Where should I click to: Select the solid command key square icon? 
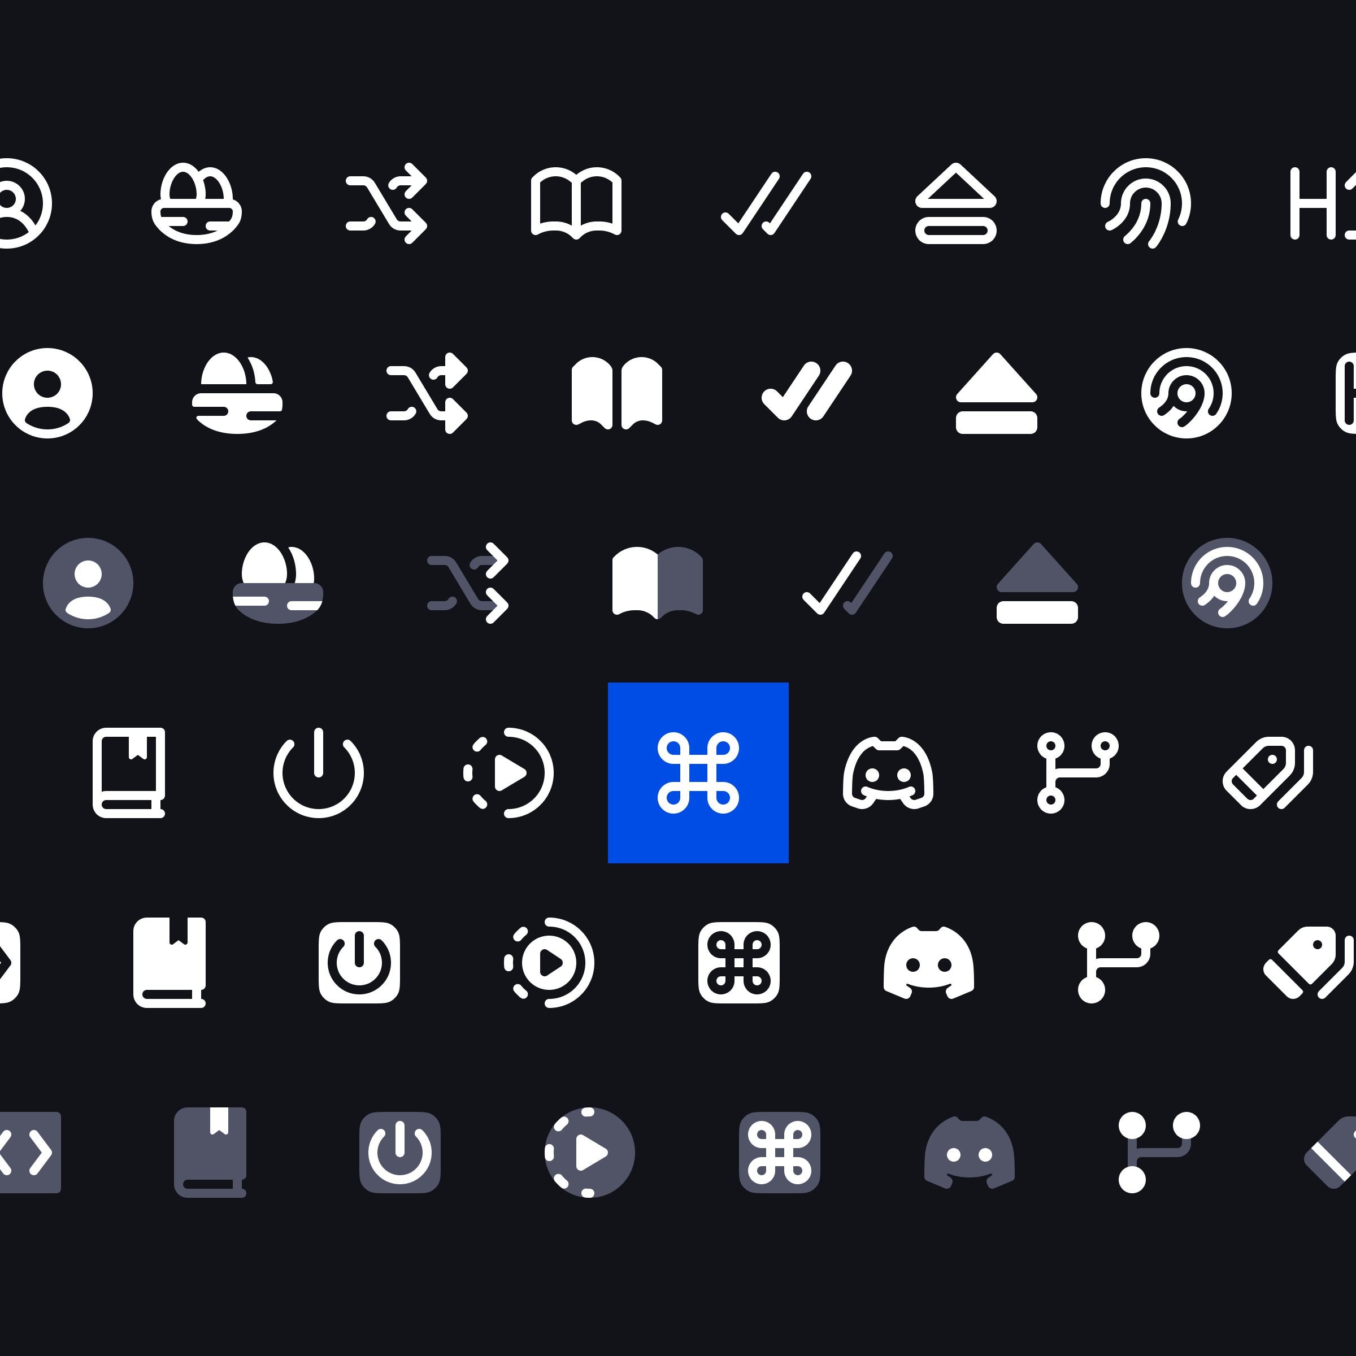[739, 963]
